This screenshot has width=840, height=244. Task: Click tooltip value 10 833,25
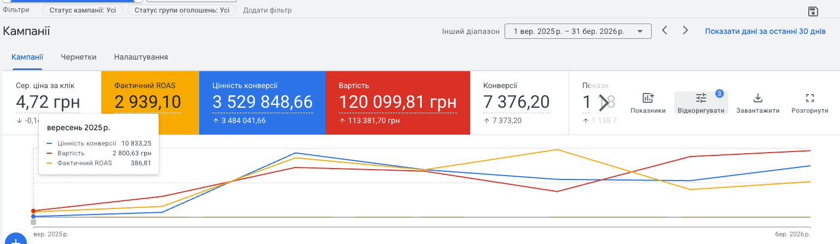click(136, 143)
